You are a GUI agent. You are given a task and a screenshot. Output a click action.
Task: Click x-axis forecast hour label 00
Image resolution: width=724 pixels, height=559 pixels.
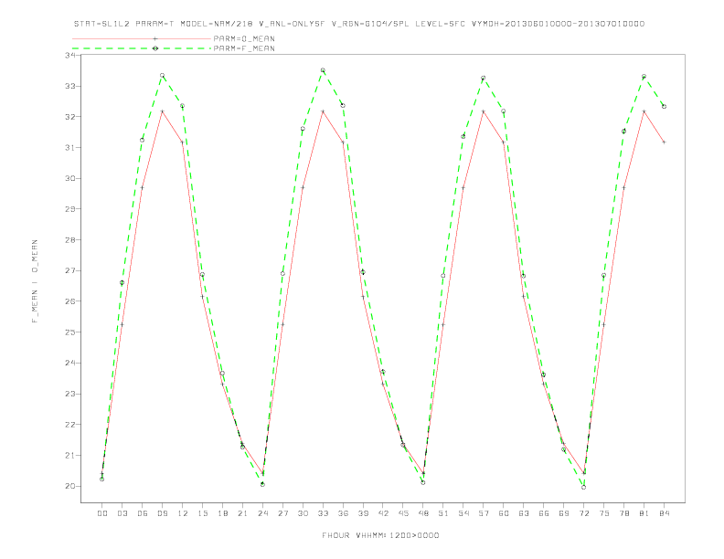click(102, 513)
